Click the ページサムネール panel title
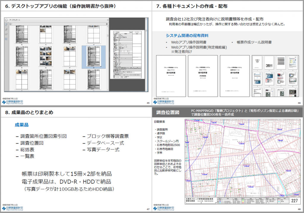 coord(15,20)
